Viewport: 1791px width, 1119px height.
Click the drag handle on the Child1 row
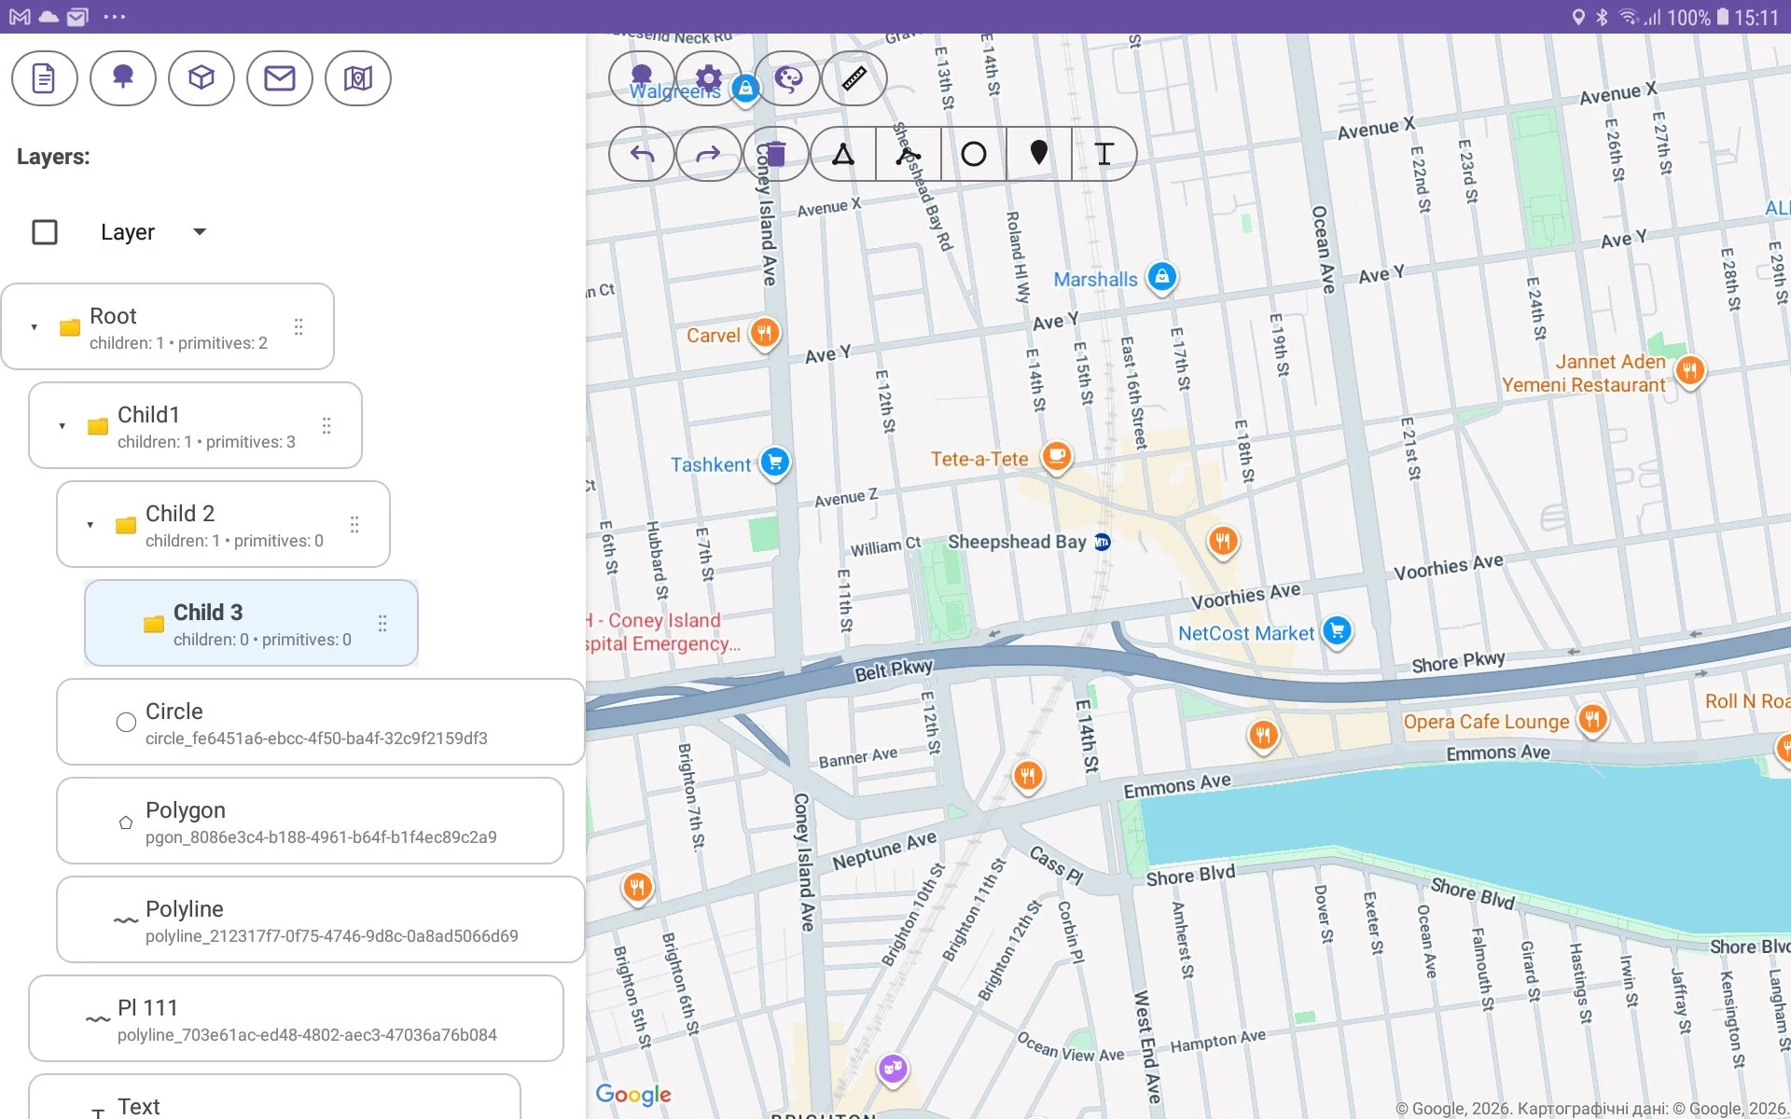point(326,426)
